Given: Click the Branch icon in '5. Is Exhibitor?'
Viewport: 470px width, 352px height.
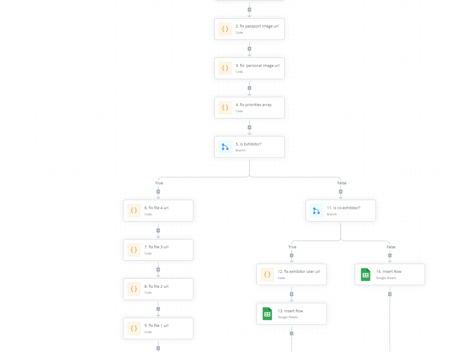Looking at the screenshot, I should coord(225,147).
